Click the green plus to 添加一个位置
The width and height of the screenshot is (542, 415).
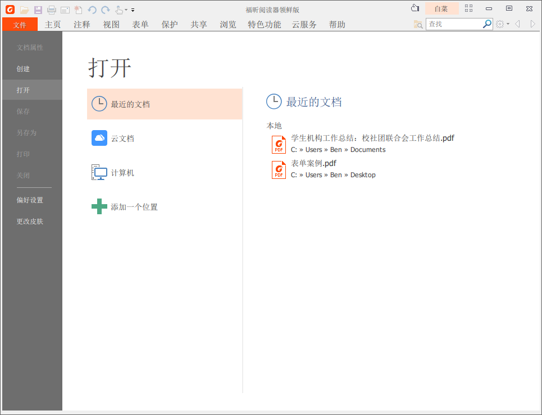99,206
